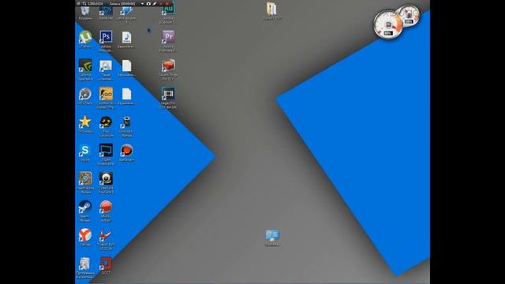Select the GeForce Experience shortcut icon
The height and width of the screenshot is (284, 505).
[x=85, y=65]
